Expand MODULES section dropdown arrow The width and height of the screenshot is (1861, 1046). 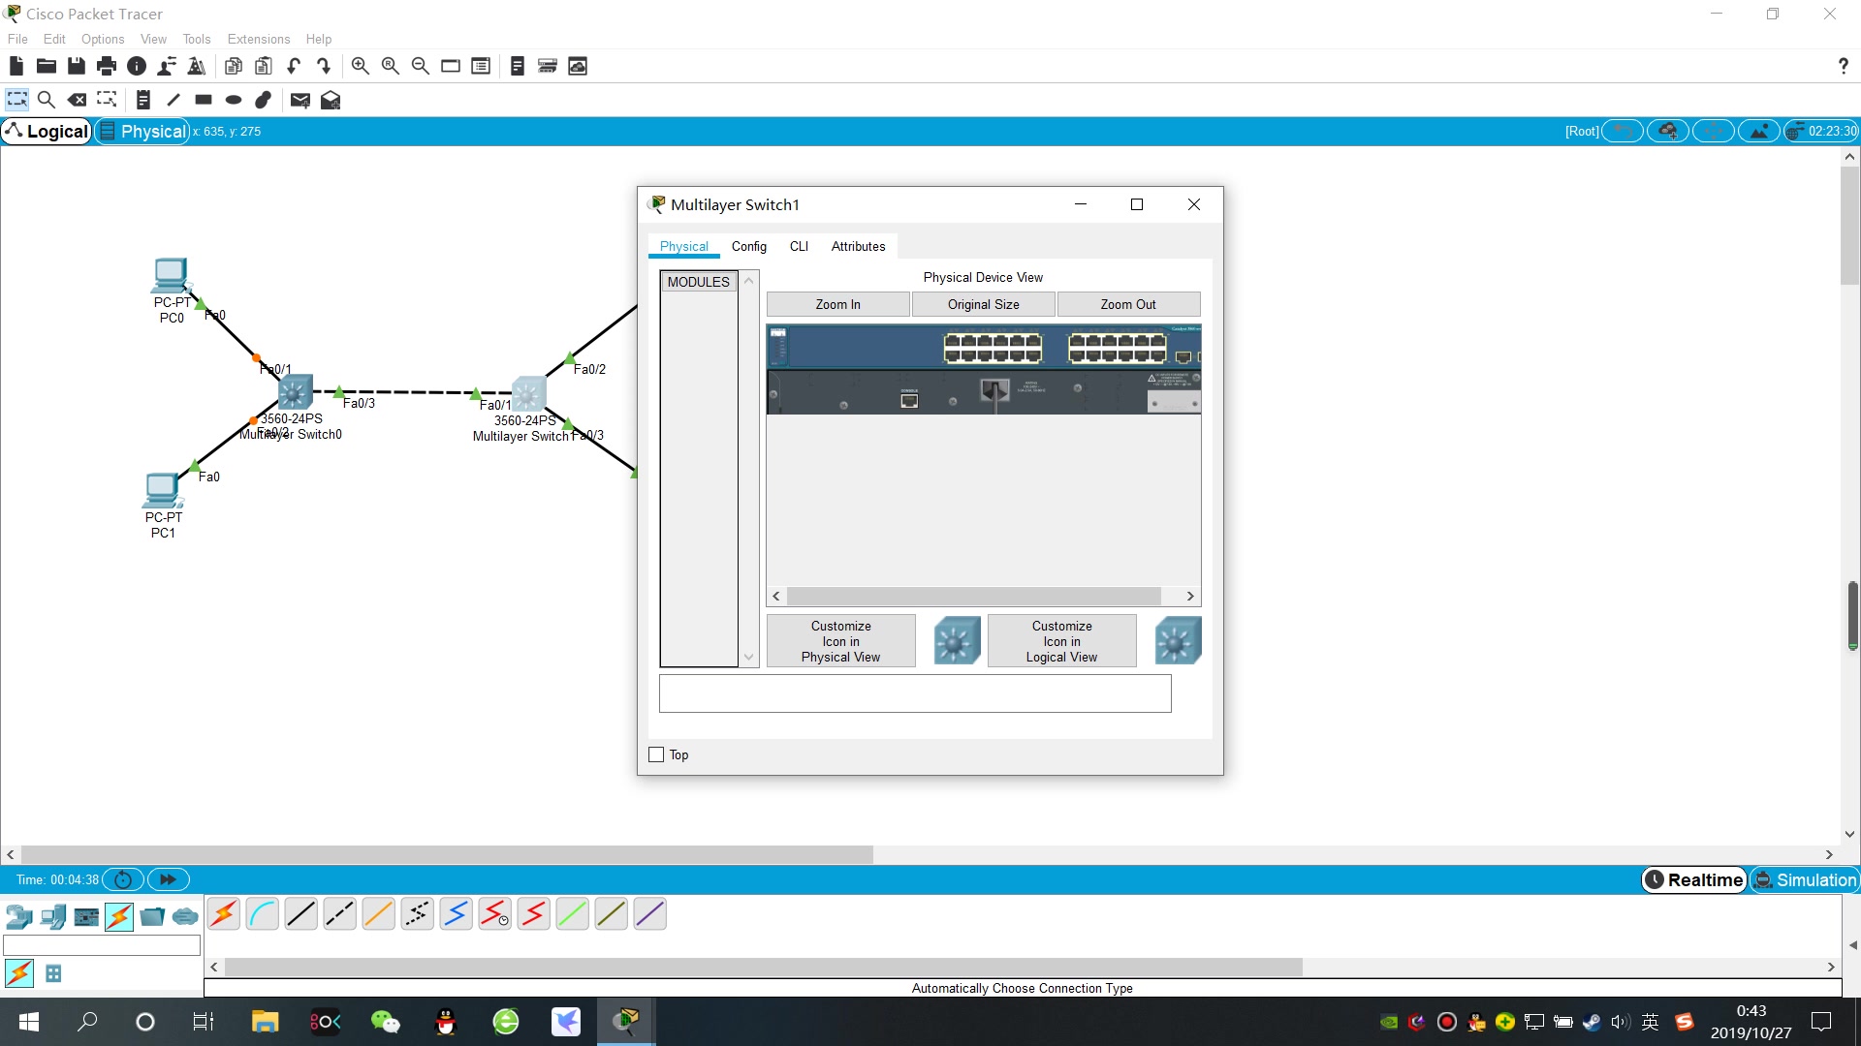pyautogui.click(x=749, y=281)
